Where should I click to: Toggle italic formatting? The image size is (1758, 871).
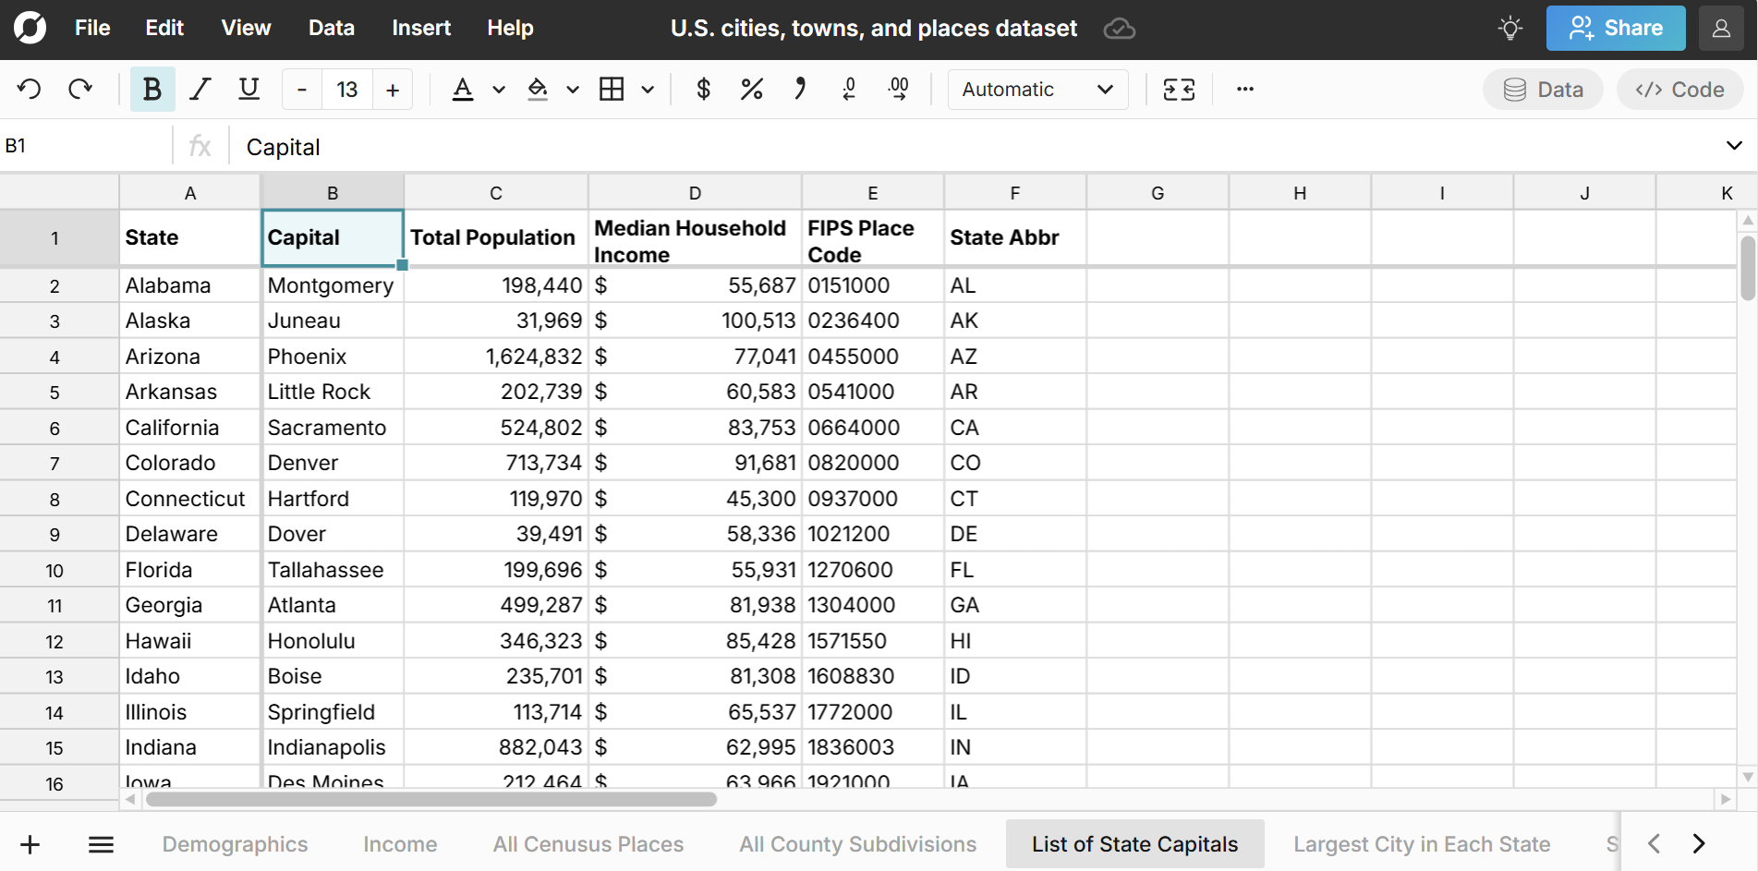tap(200, 89)
